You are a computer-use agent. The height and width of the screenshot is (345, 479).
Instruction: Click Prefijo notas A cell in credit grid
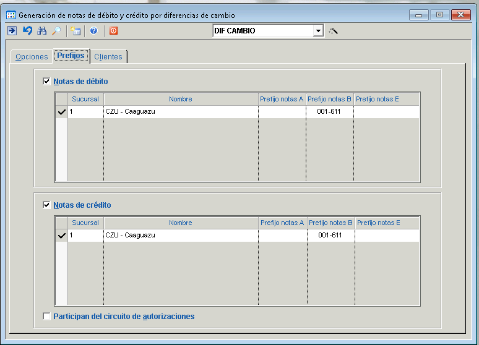click(282, 236)
